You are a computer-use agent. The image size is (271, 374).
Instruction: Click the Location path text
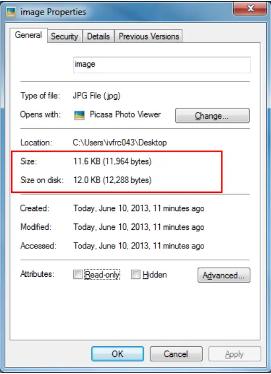[x=120, y=143]
